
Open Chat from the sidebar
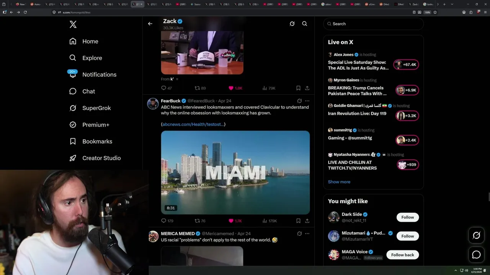tap(82, 91)
